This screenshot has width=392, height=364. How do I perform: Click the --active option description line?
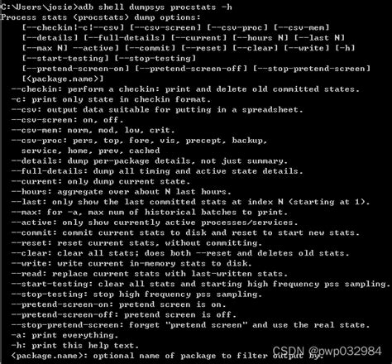click(155, 223)
